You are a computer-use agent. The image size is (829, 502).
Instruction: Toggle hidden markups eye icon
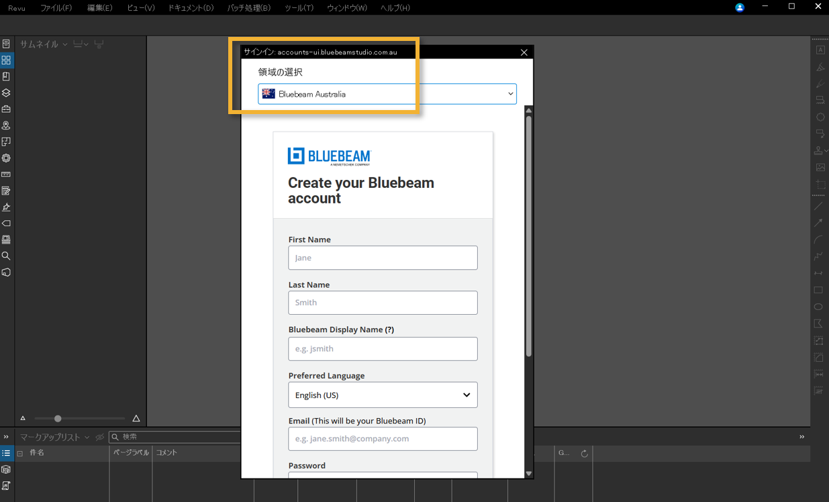(100, 437)
